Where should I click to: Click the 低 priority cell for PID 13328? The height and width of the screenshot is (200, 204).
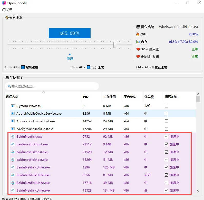coord(146,190)
